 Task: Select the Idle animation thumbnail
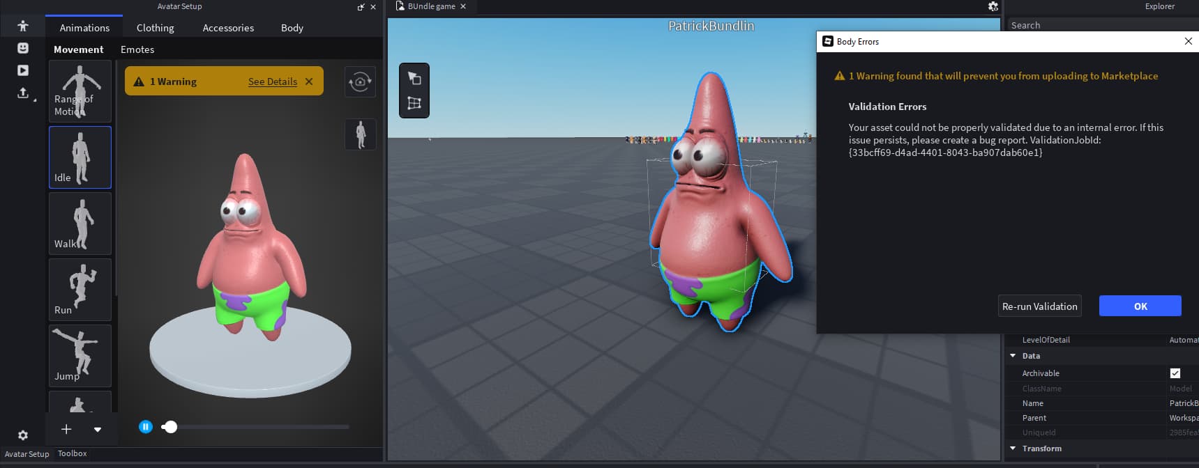point(80,157)
